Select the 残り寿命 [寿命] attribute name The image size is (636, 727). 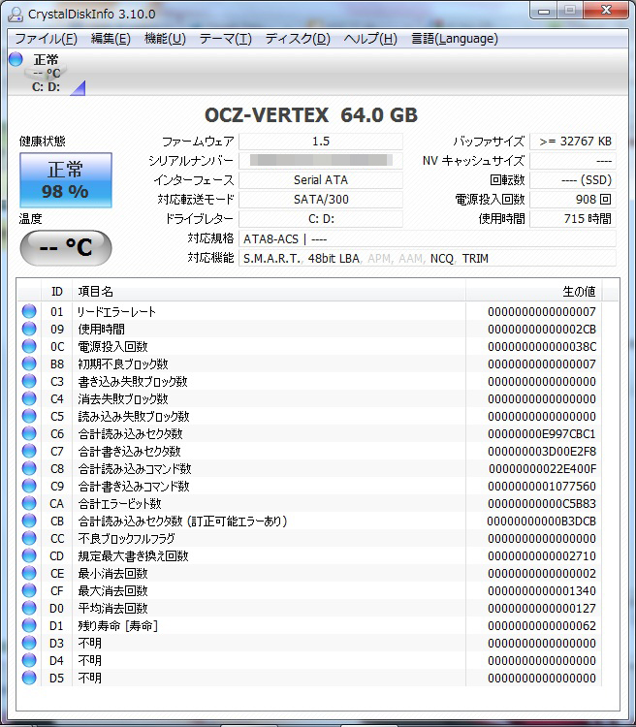(x=118, y=626)
